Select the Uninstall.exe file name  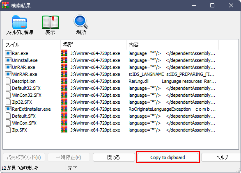pos(25,60)
